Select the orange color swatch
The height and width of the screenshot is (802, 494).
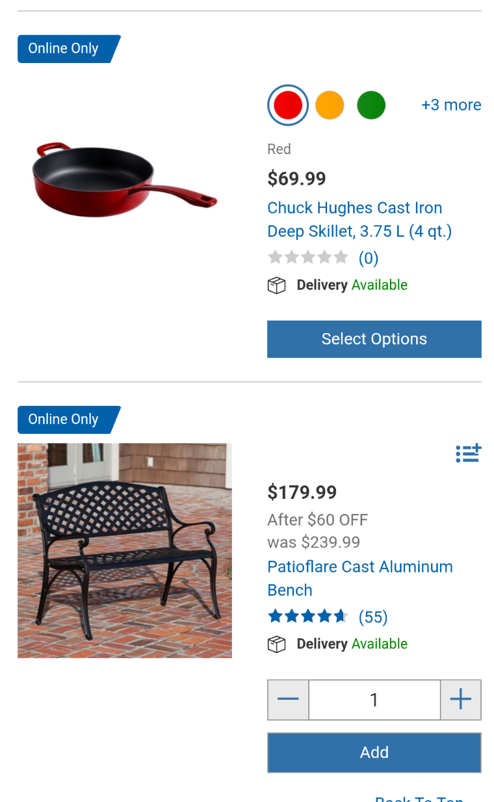click(x=330, y=105)
